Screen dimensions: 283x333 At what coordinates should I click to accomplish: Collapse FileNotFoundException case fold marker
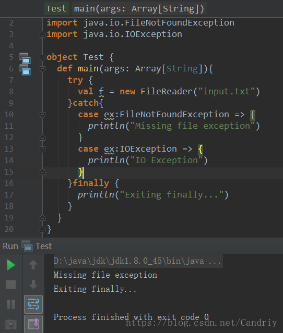43,115
